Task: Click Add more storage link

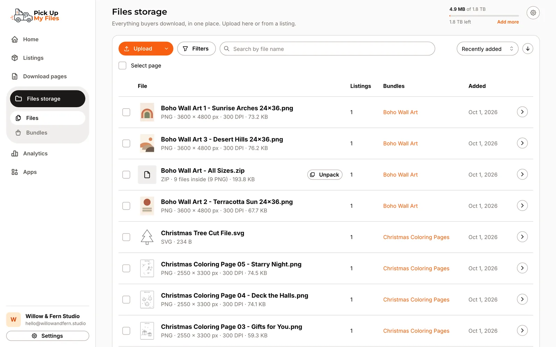Action: point(508,22)
